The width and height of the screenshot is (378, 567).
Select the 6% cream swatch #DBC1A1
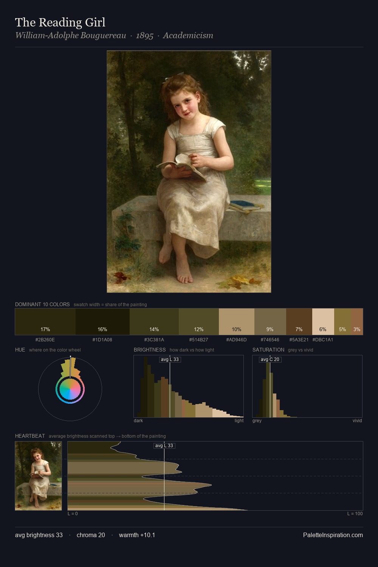pos(323,322)
